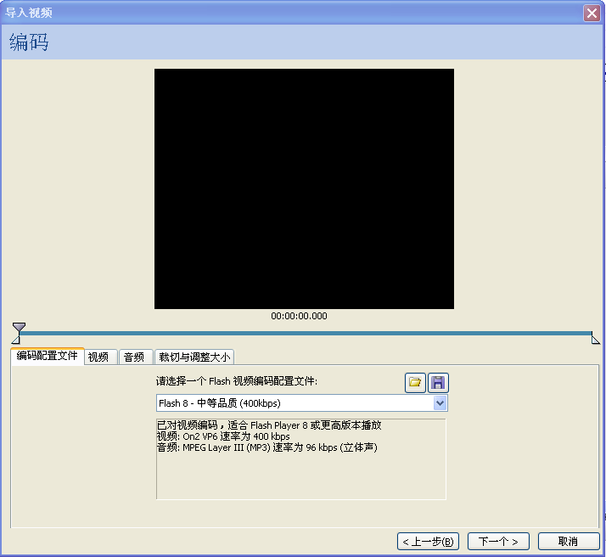This screenshot has width=606, height=557.
Task: Click the 视频: On2 VP6 速率为 400 kbps line
Action: pyautogui.click(x=223, y=436)
